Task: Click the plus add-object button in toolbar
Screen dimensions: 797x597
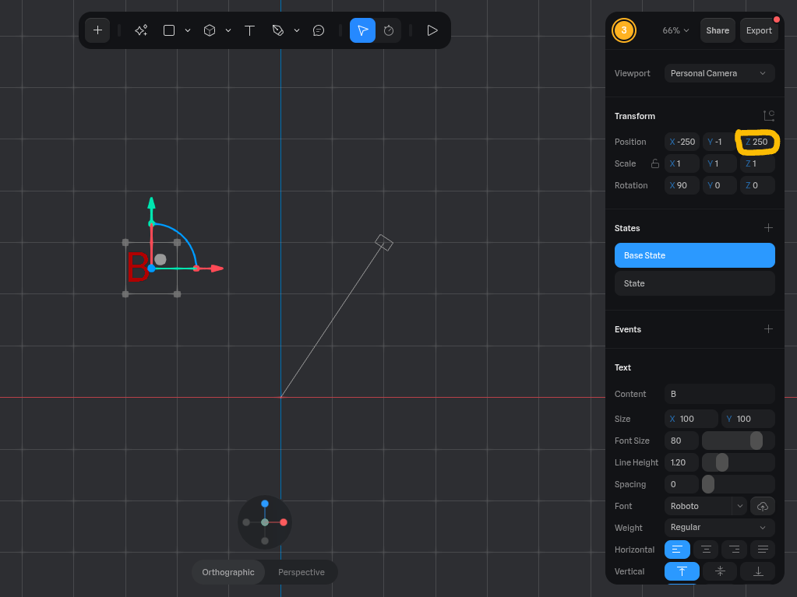Action: point(97,30)
